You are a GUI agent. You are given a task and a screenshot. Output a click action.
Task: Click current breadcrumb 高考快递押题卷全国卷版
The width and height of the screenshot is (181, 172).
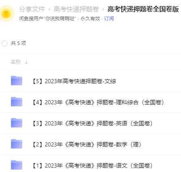[x=143, y=9]
